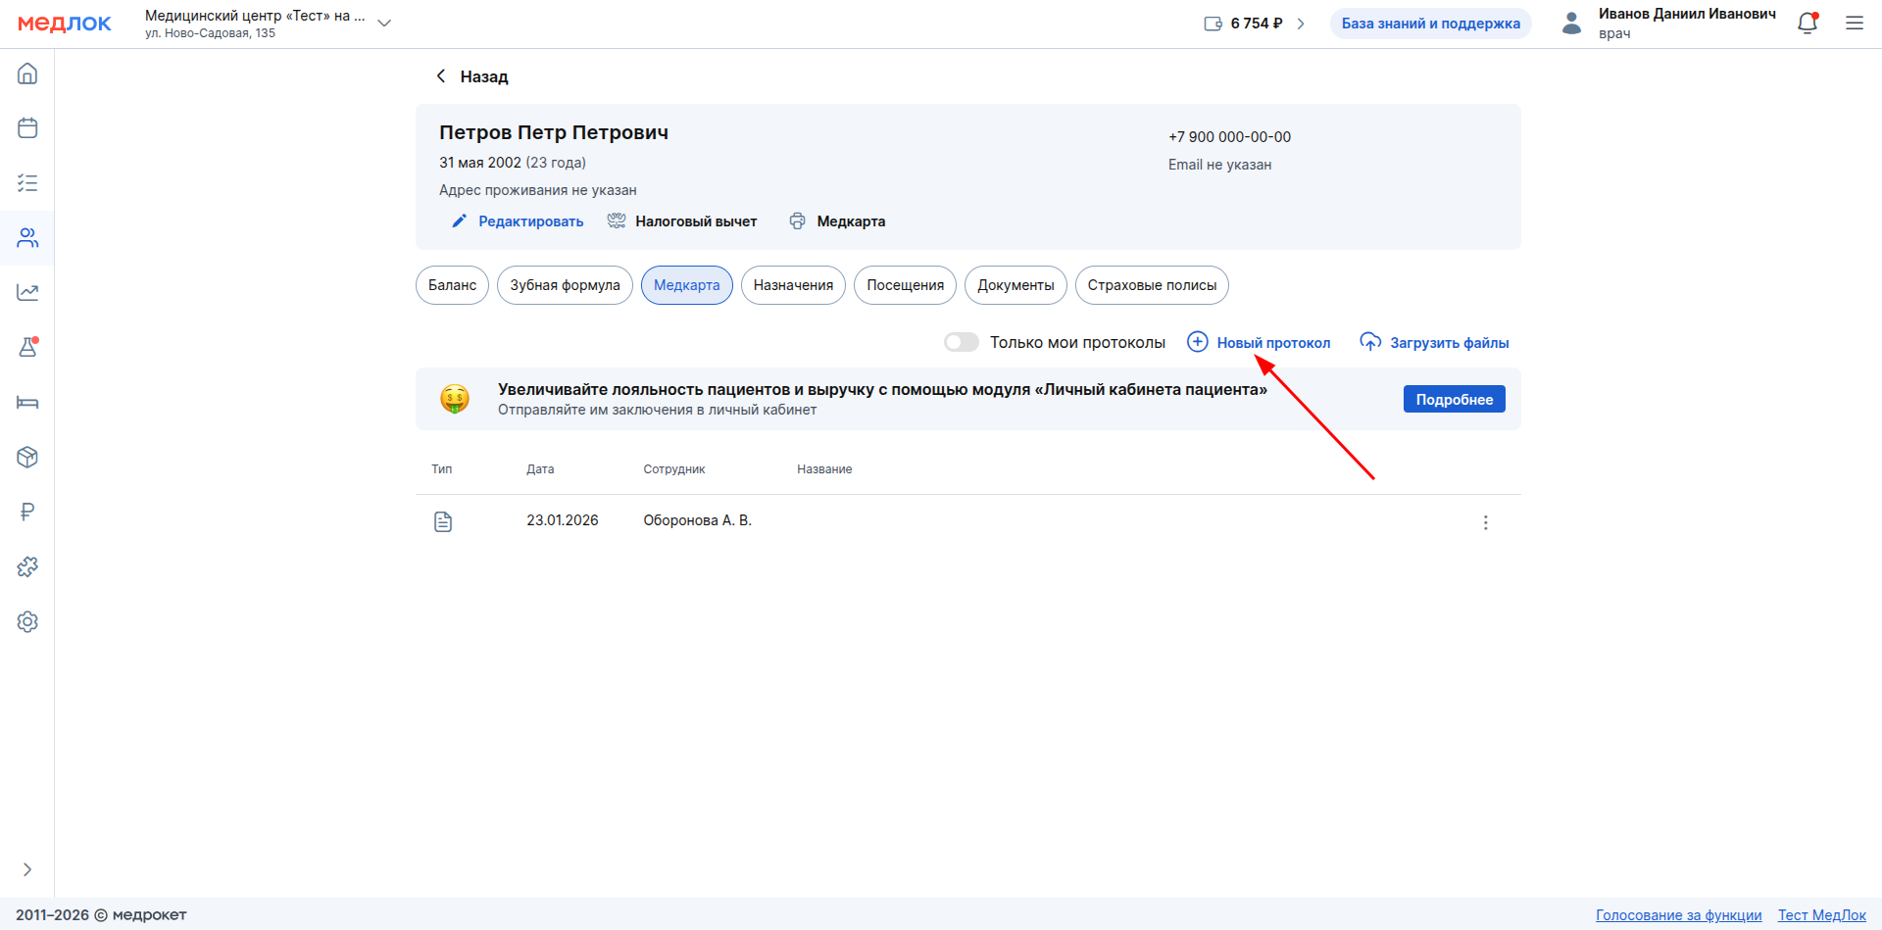Expand the left sidebar with chevron
The width and height of the screenshot is (1882, 930).
[27, 869]
